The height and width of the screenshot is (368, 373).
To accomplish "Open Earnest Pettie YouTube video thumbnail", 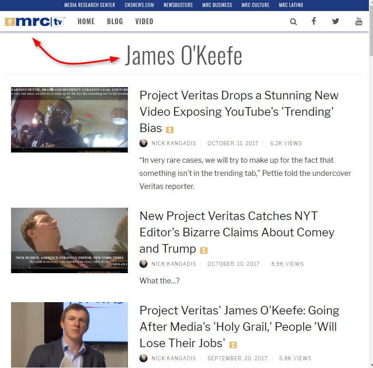I will pos(69,120).
